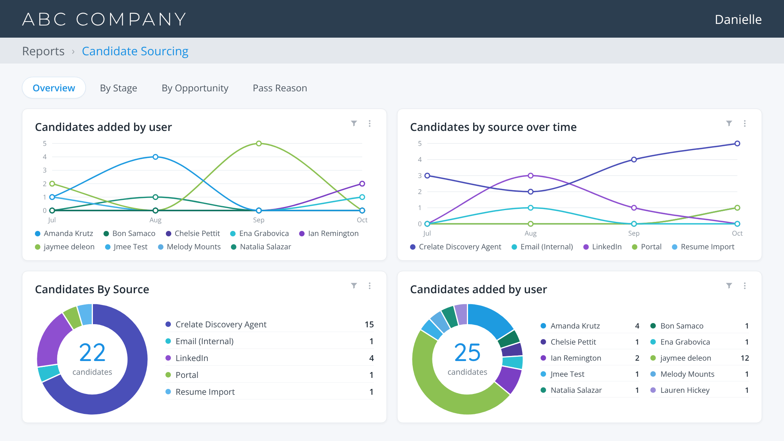Select the LinkedIn row in Candidates By Source
The image size is (784, 441).
click(270, 358)
